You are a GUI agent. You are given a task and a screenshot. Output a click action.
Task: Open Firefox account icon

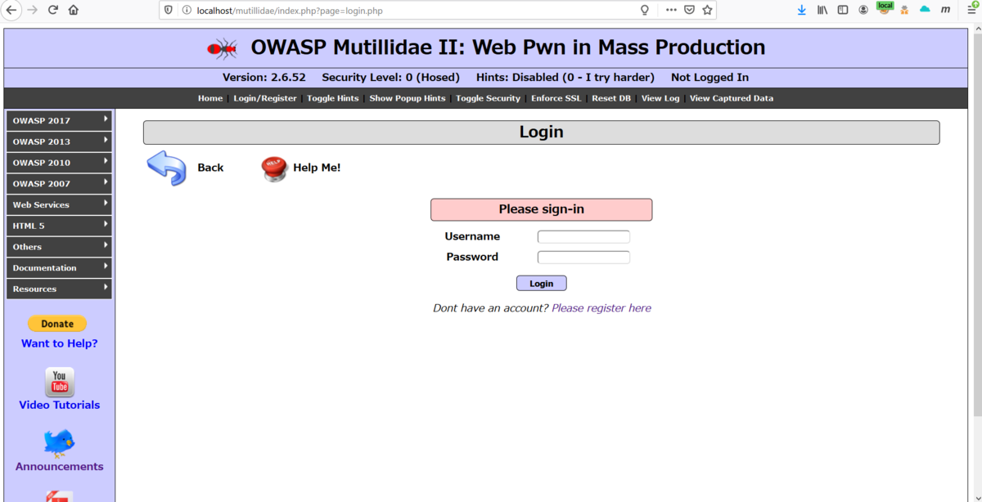tap(863, 10)
